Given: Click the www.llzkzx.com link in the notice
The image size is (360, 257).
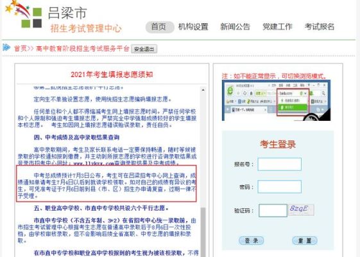Looking at the screenshot, I should [94, 163].
